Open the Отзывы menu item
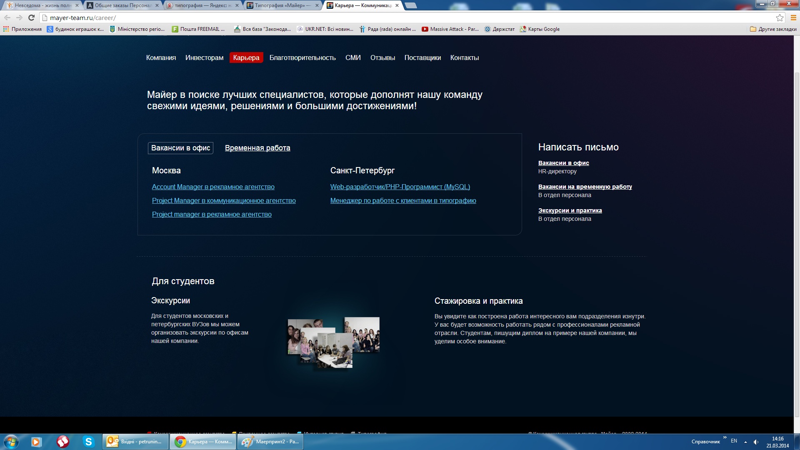 coord(382,57)
